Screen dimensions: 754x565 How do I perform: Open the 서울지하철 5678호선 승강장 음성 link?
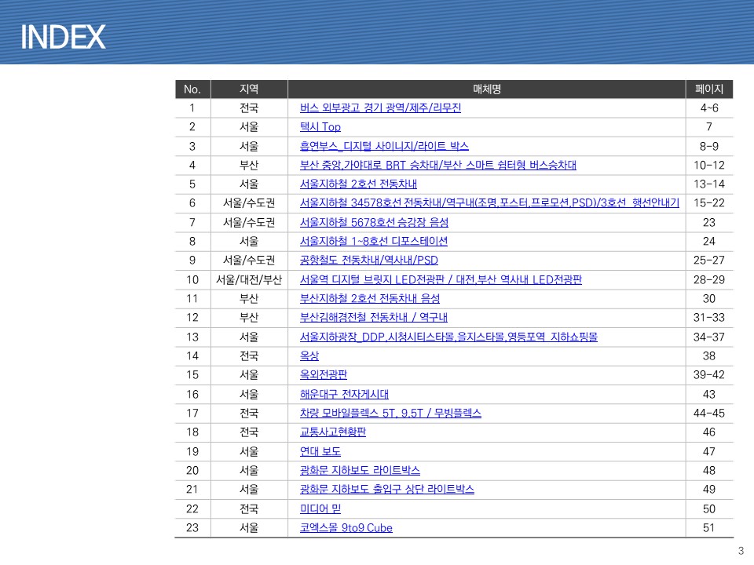click(x=374, y=222)
